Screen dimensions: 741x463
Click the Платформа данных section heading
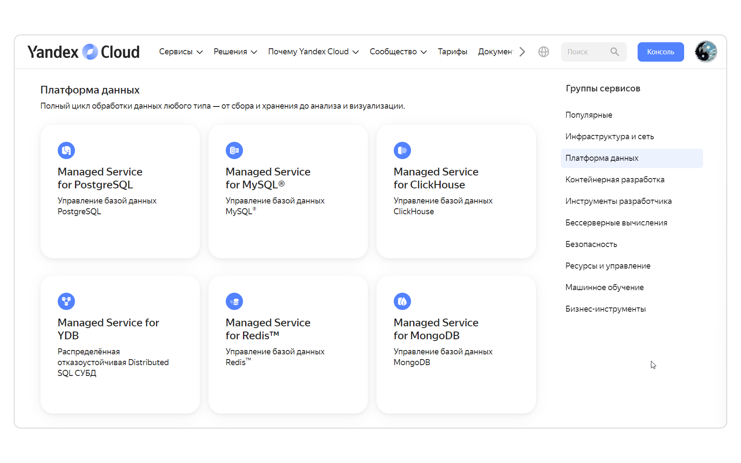(x=90, y=90)
